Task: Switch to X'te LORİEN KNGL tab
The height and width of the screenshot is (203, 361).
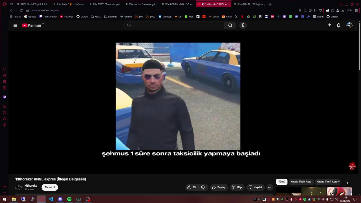Action: (177, 4)
